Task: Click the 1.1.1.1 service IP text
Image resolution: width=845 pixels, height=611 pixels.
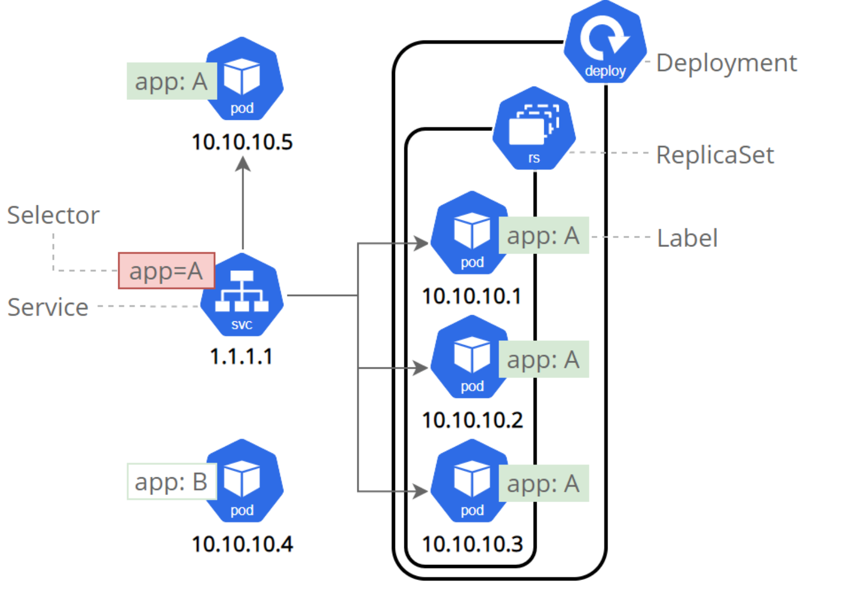Action: [241, 356]
